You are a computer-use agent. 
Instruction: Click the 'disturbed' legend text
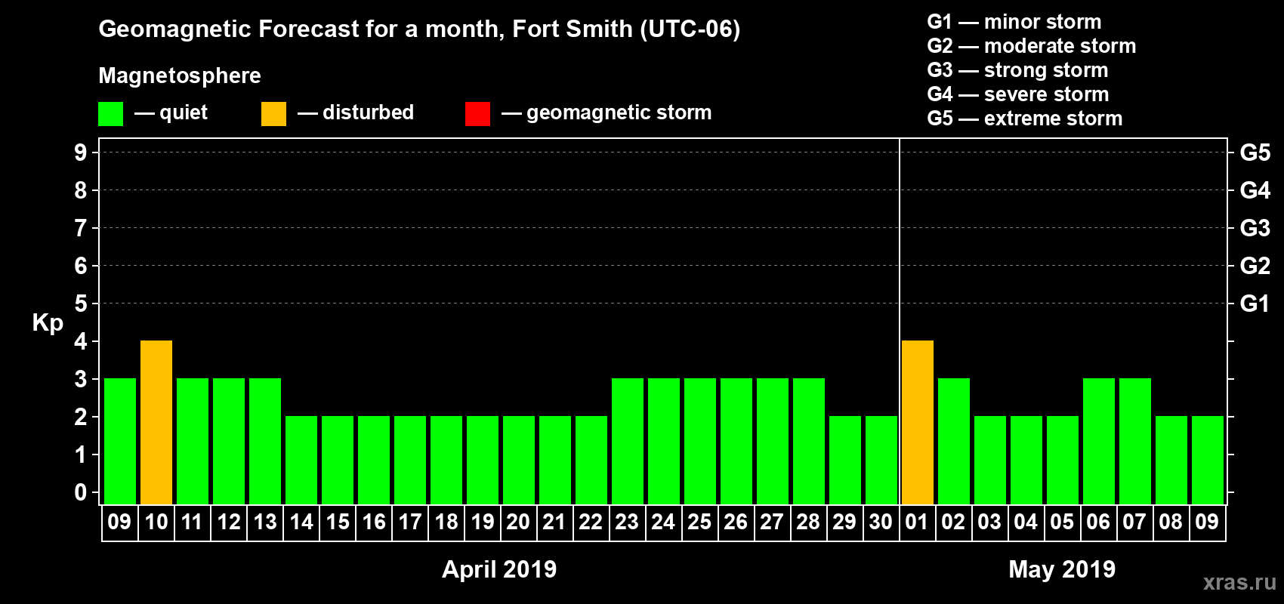[368, 112]
